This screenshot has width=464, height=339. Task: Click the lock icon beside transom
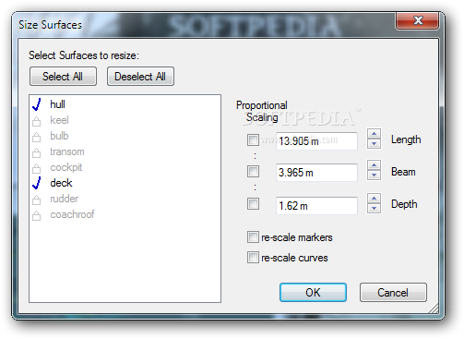coord(36,152)
